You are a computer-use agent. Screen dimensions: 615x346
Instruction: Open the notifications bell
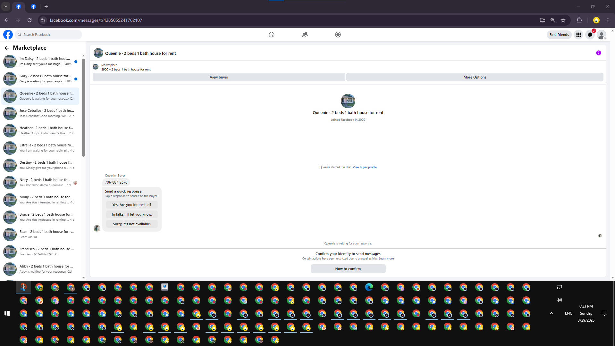coord(590,35)
